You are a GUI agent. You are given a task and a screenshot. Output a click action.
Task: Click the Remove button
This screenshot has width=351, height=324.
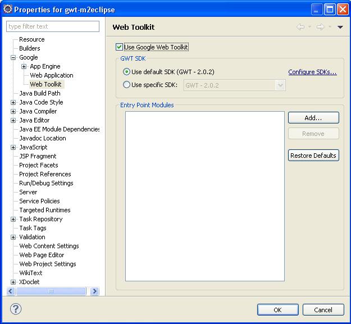click(x=313, y=134)
